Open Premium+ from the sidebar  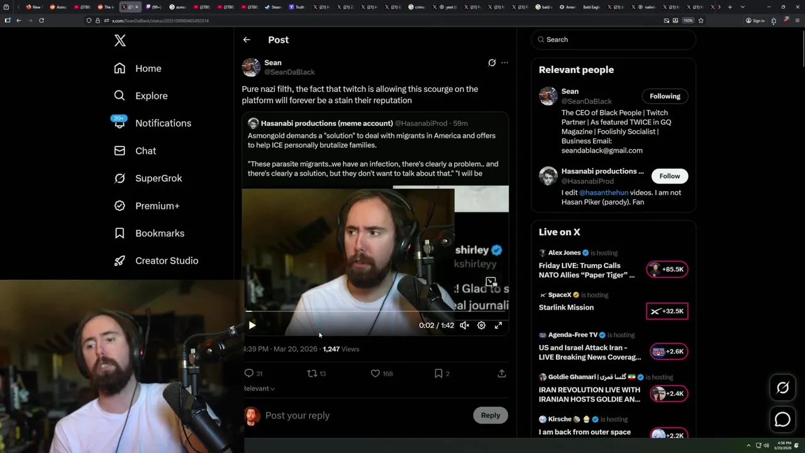pyautogui.click(x=147, y=206)
